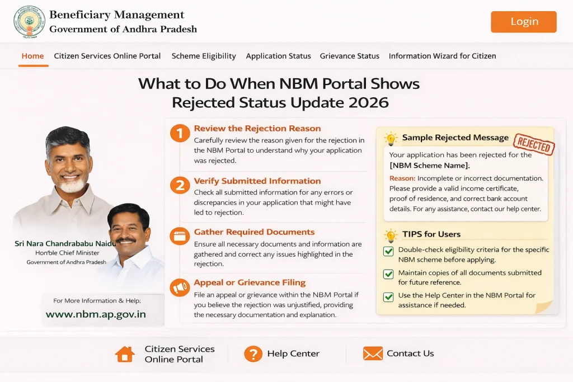573x382 pixels.
Task: Click the Sri Nara Chandrababu Naidu name
Action: pos(65,243)
